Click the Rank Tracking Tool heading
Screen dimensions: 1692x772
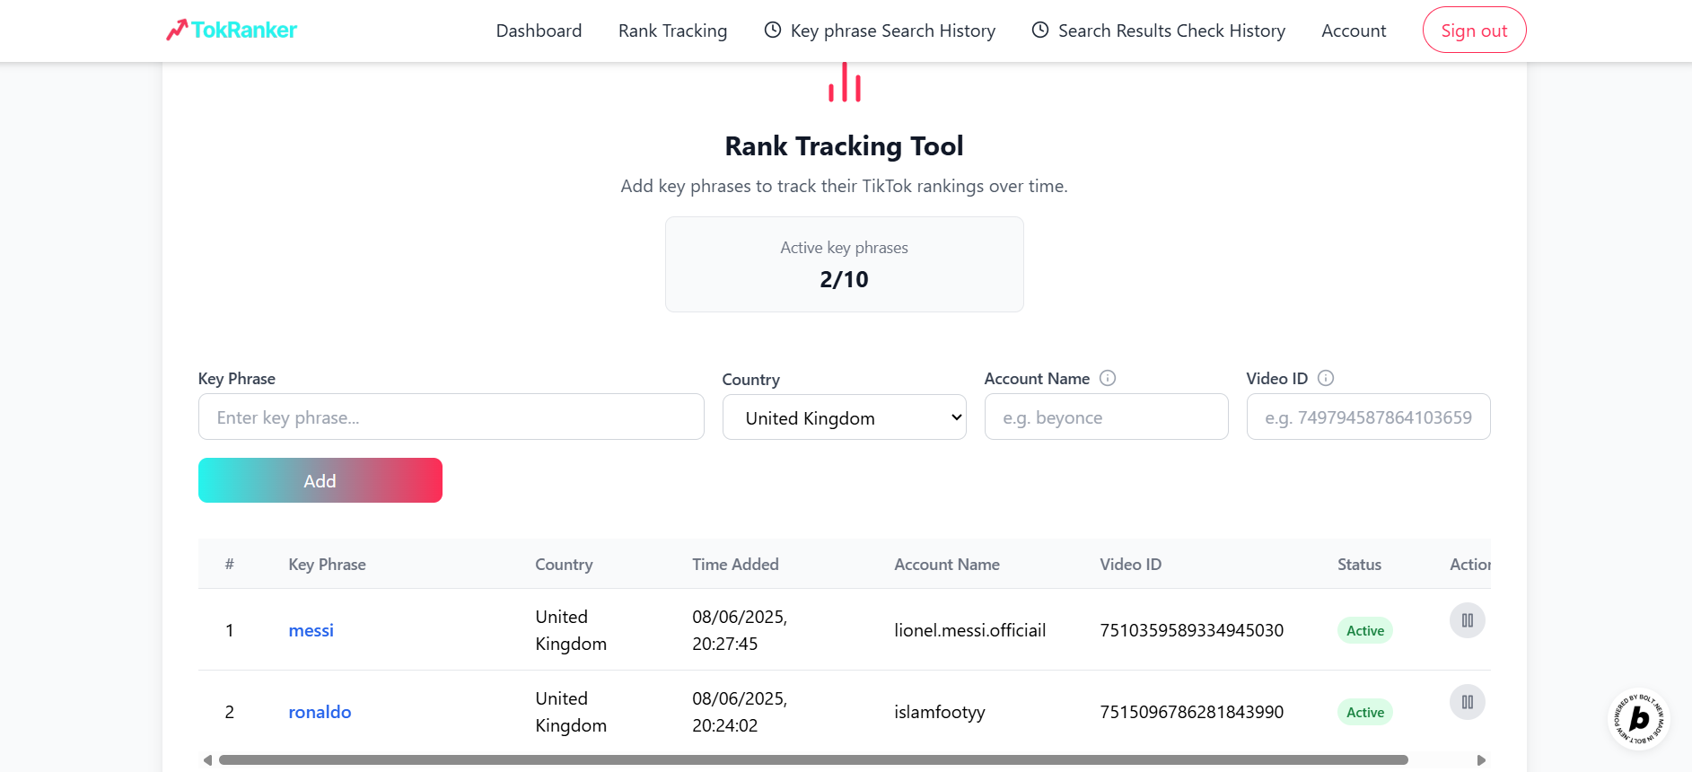pos(844,145)
